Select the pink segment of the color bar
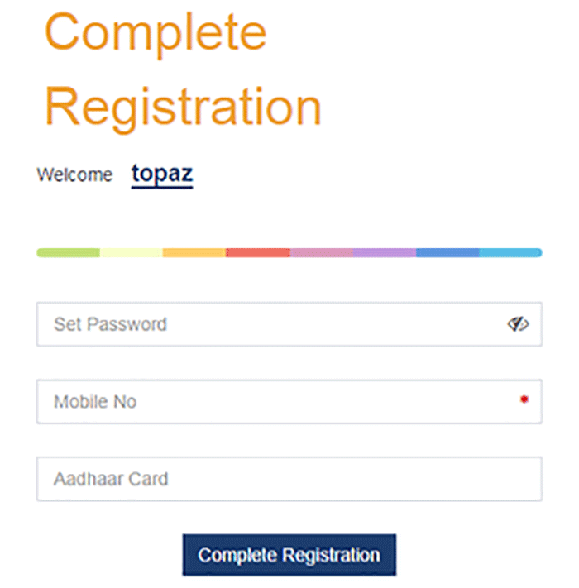Screen dimensions: 579x588 [x=322, y=253]
